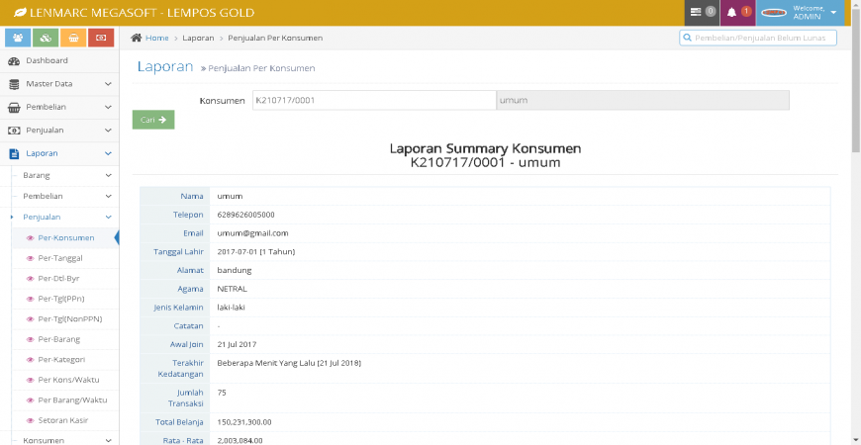Expand the Master Data menu
The image size is (861, 445).
click(x=59, y=84)
